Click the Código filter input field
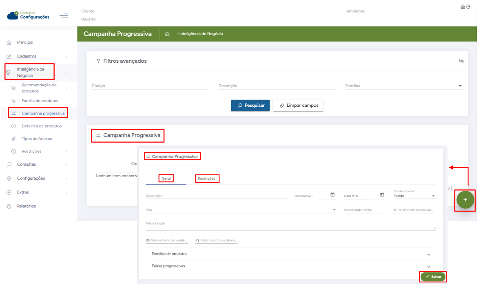This screenshot has height=286, width=485. coord(150,86)
